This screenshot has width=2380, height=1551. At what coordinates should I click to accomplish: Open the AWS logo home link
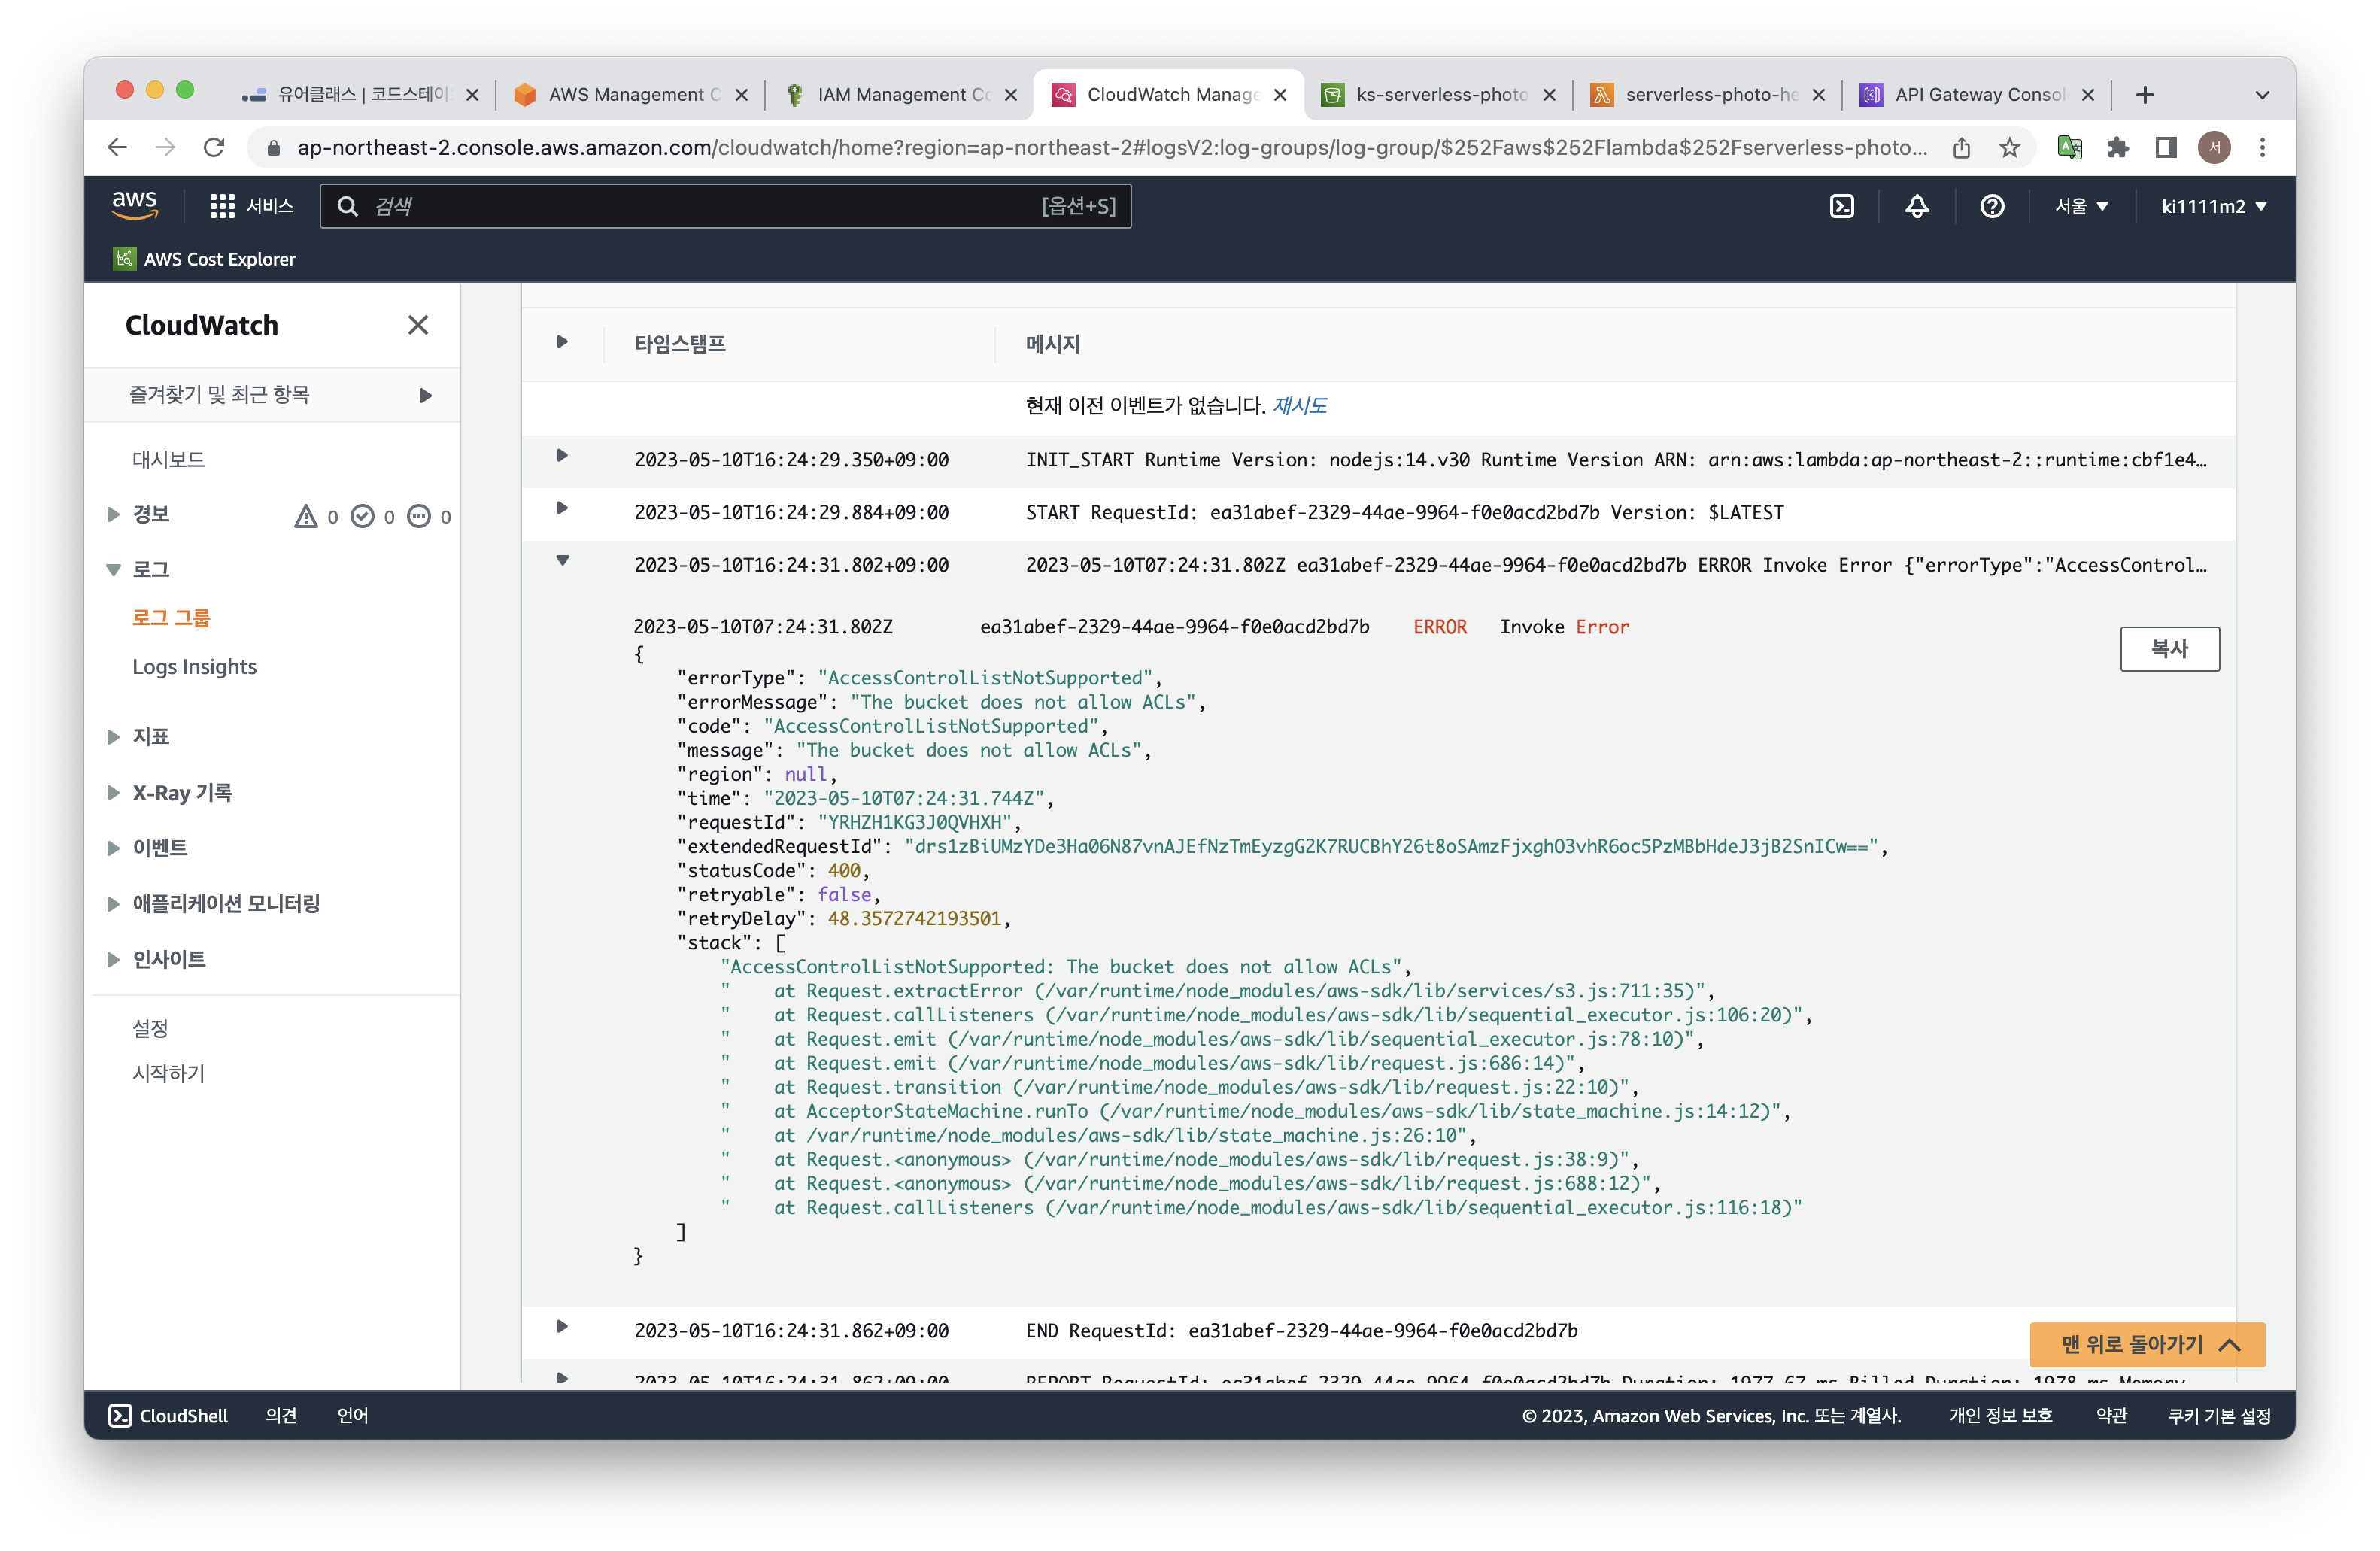(134, 205)
